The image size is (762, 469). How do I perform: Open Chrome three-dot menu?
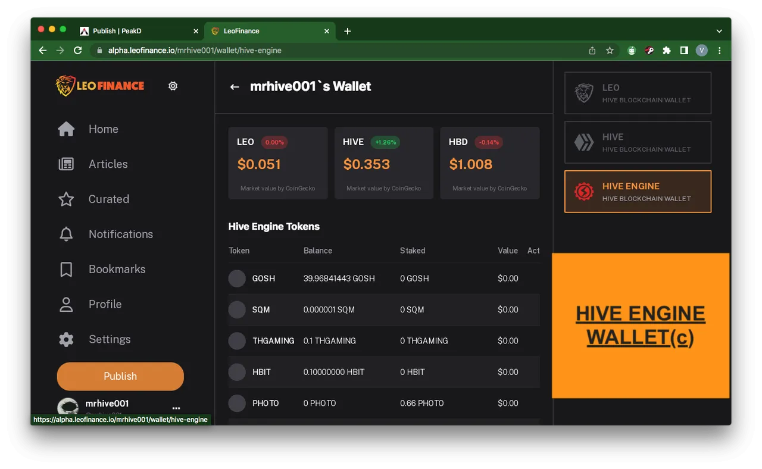(x=719, y=51)
